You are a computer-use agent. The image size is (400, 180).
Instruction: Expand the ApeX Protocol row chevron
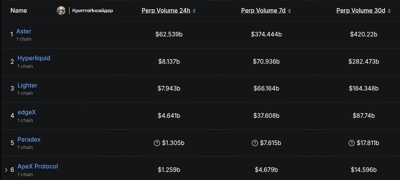(6, 170)
